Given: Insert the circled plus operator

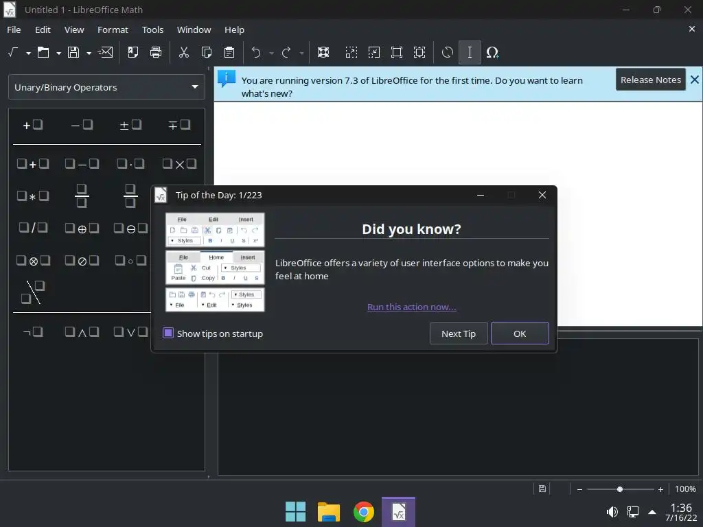Looking at the screenshot, I should coord(82,229).
